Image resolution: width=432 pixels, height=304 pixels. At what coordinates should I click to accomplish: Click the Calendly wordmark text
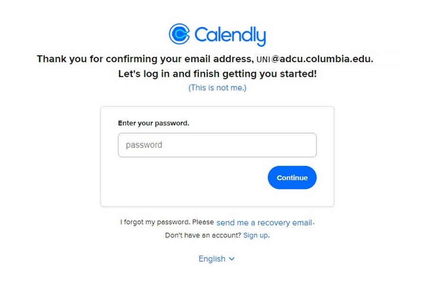pyautogui.click(x=230, y=36)
